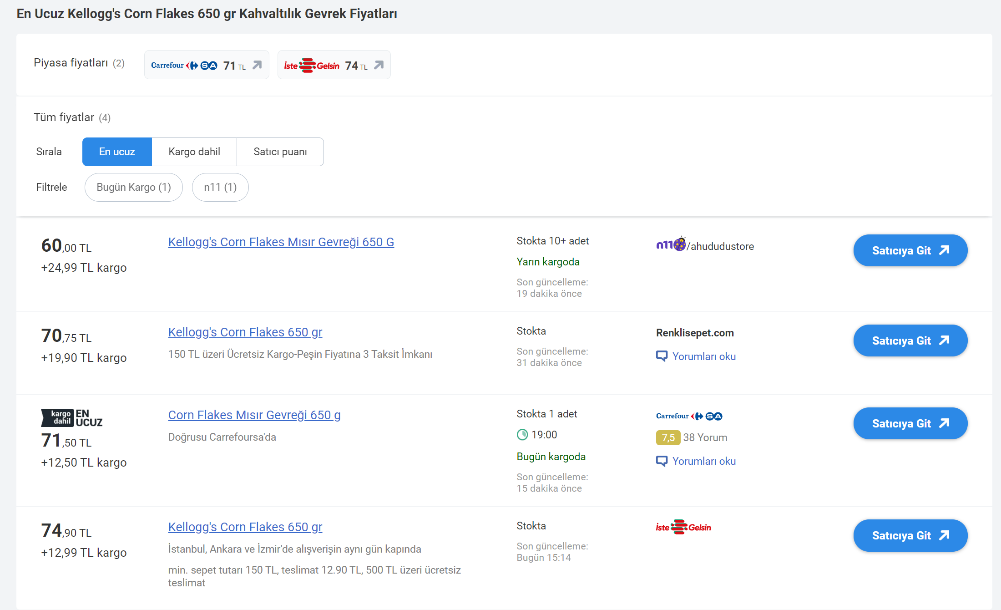Click arrow icon next to İsteGelsin 74 TL

[379, 65]
